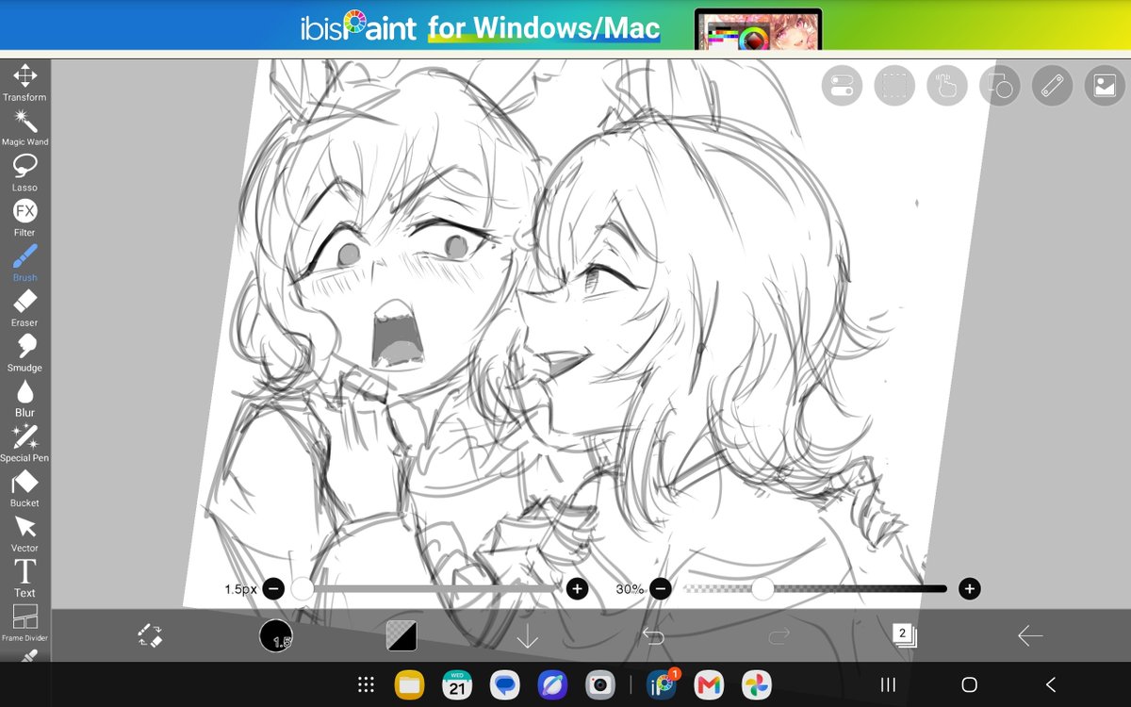Open the ruler tool icon
This screenshot has height=707, width=1131.
1052,86
